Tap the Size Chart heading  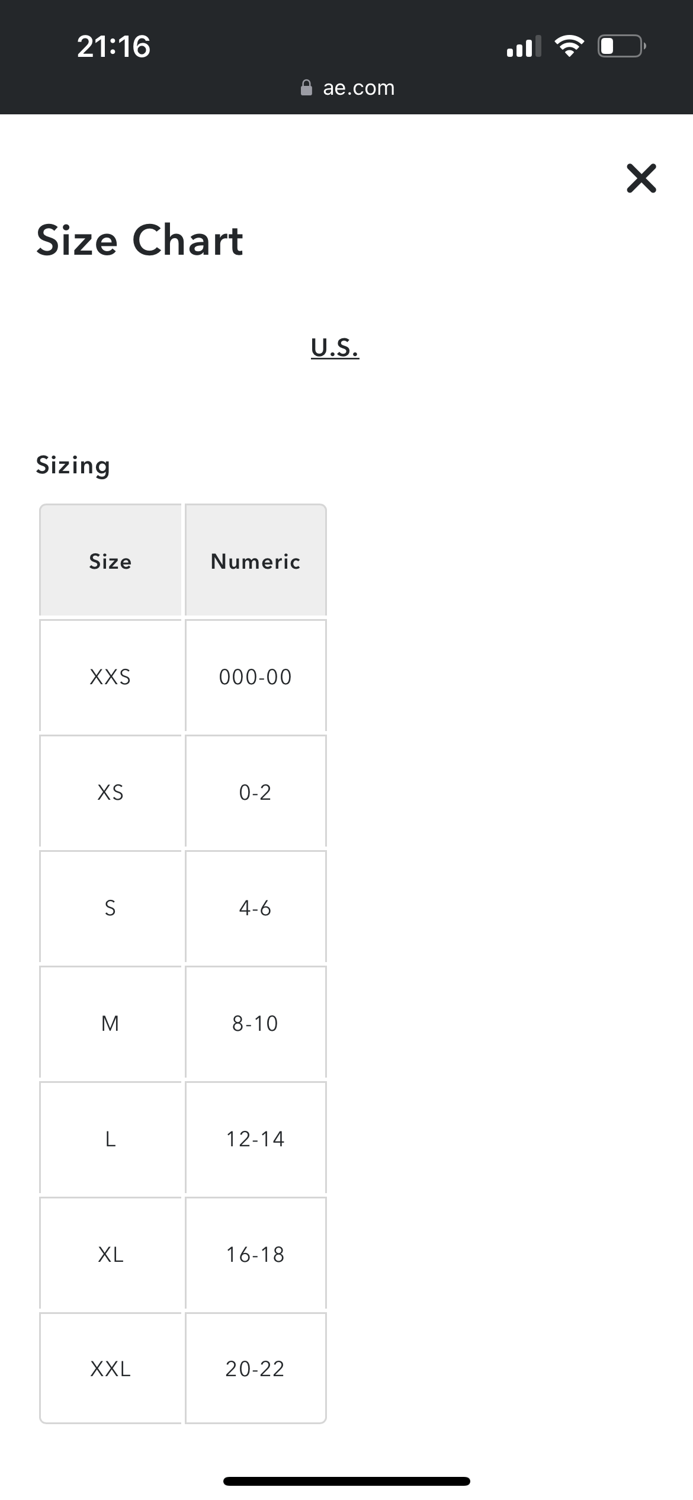coord(140,241)
